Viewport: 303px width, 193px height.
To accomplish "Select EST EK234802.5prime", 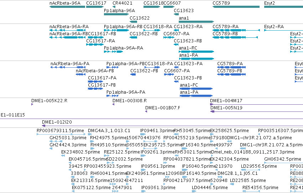I will point(63,156).
